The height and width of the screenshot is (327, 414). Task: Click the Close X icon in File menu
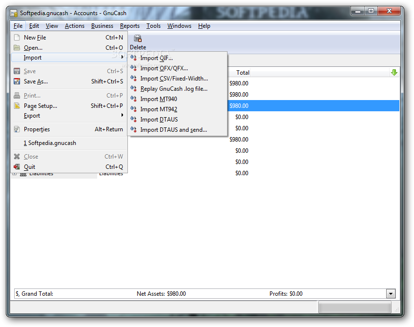[17, 157]
